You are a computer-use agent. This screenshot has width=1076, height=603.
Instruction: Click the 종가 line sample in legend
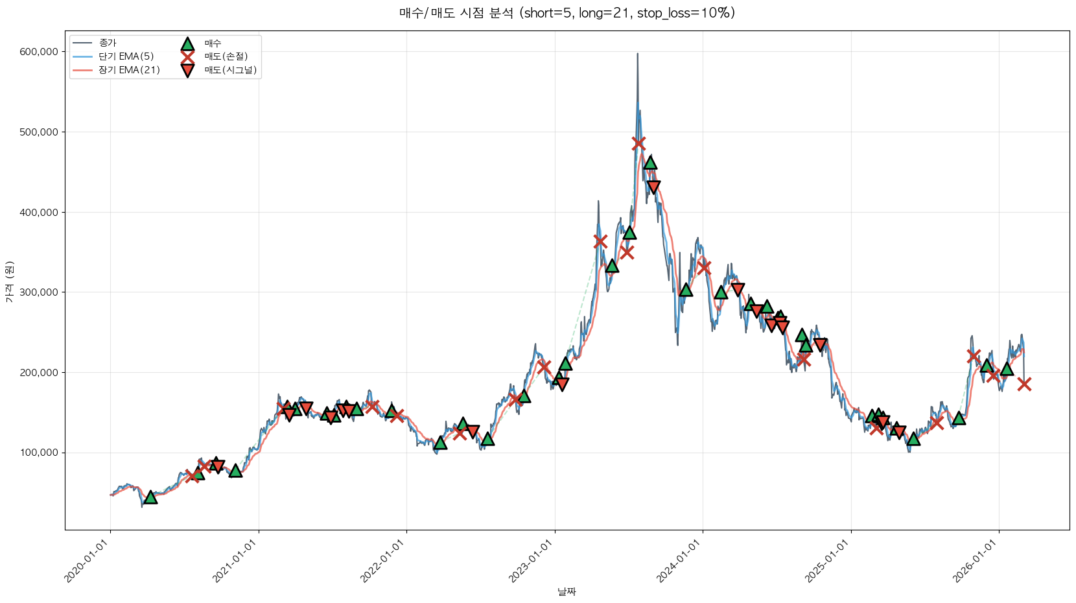point(82,43)
